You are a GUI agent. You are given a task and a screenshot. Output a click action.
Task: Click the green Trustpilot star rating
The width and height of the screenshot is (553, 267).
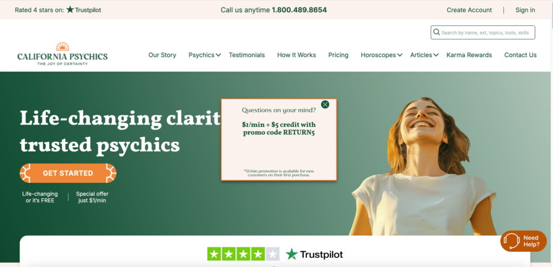(243, 254)
